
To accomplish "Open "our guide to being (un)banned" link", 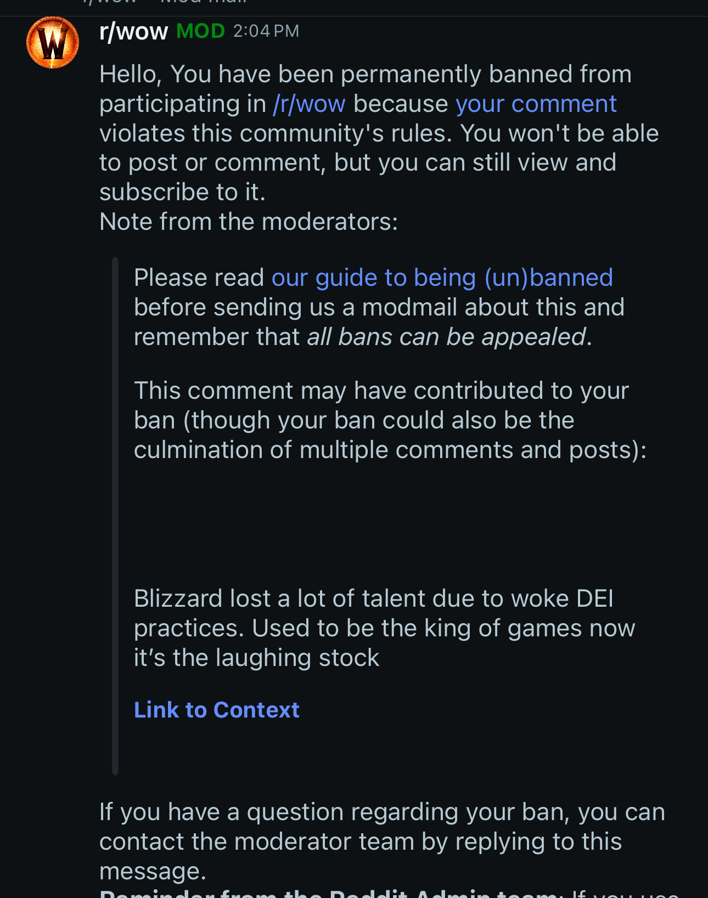I will coord(442,278).
